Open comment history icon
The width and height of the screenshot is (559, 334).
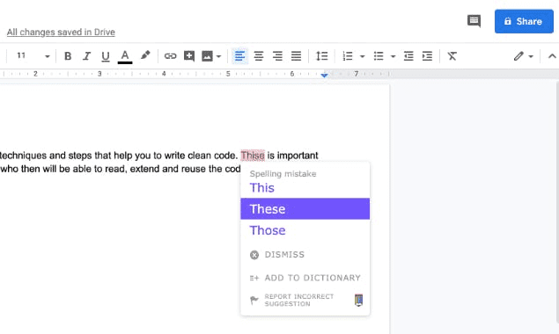tap(474, 21)
